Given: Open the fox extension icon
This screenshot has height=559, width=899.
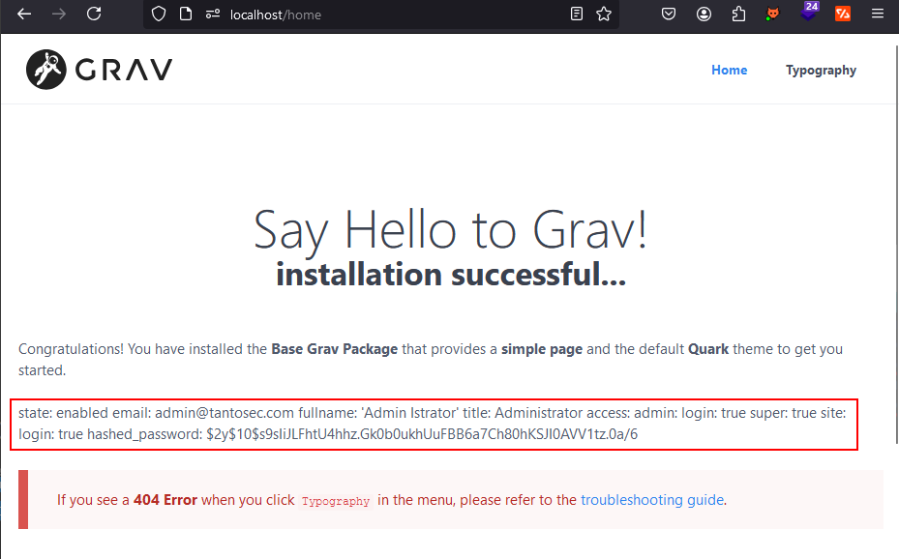Looking at the screenshot, I should click(x=773, y=14).
